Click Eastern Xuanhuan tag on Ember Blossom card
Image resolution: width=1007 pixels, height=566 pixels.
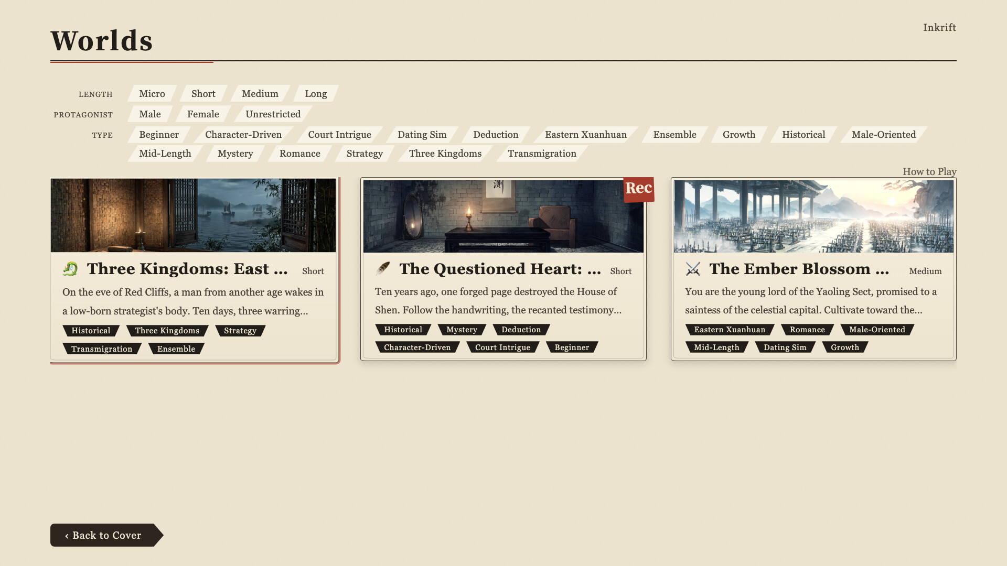[730, 330]
